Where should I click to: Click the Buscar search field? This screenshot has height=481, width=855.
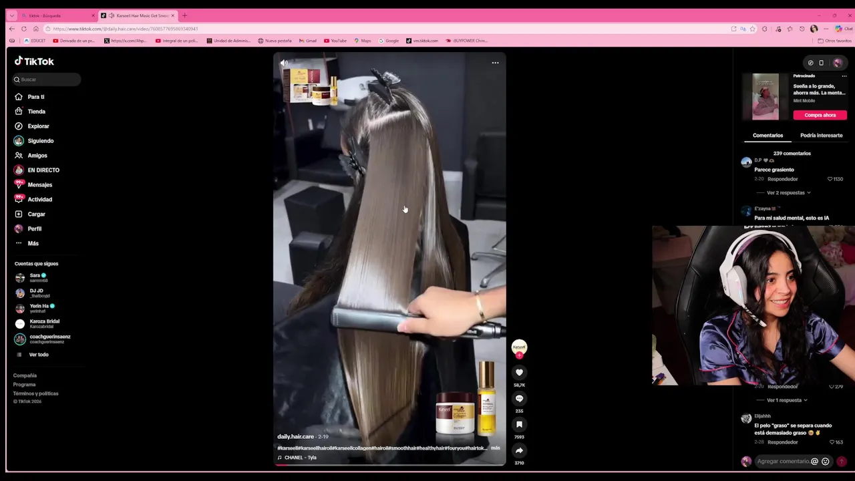point(47,79)
